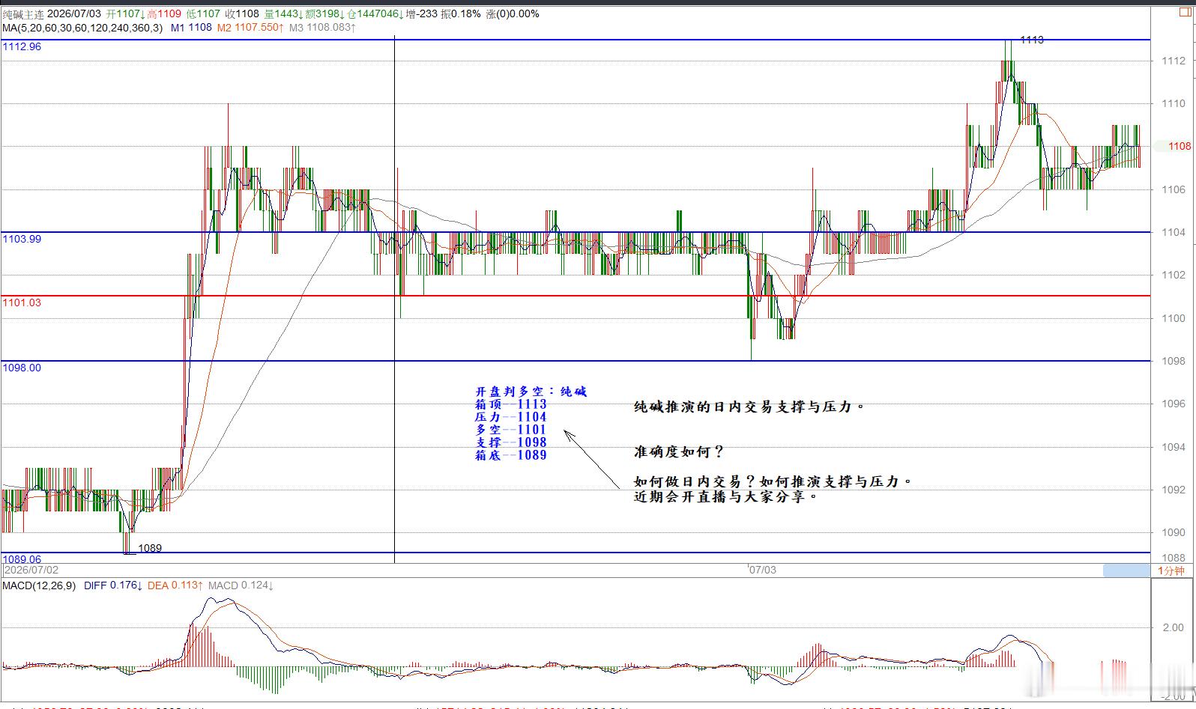Click the 涨(0)0.00% change value
The height and width of the screenshot is (709, 1196).
pos(513,13)
